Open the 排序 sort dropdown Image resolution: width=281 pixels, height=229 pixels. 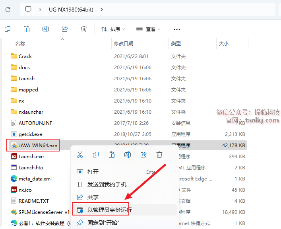(113, 29)
